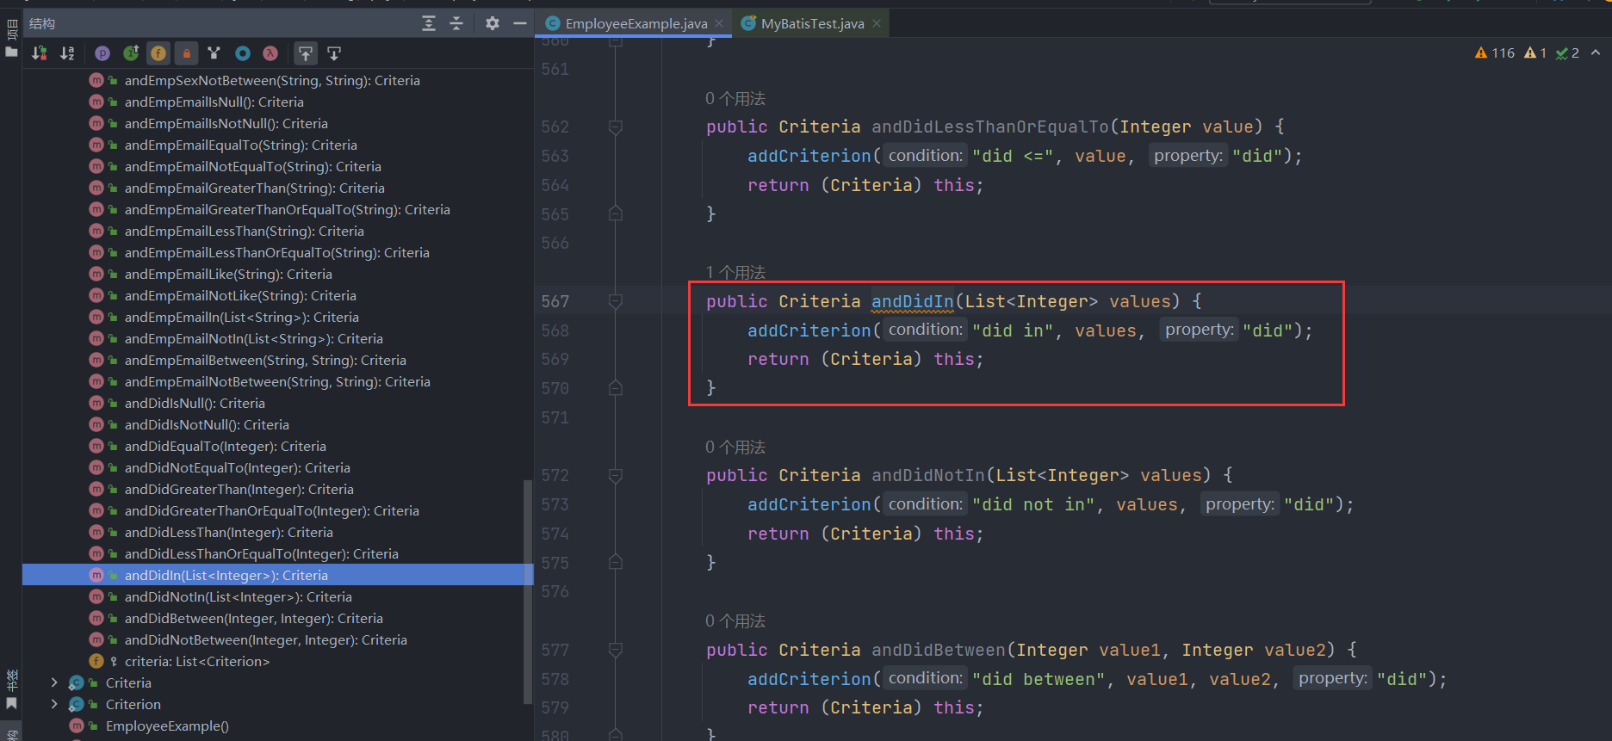This screenshot has height=741, width=1612.
Task: Click the '1 个用法' usages hint
Action: tap(735, 272)
